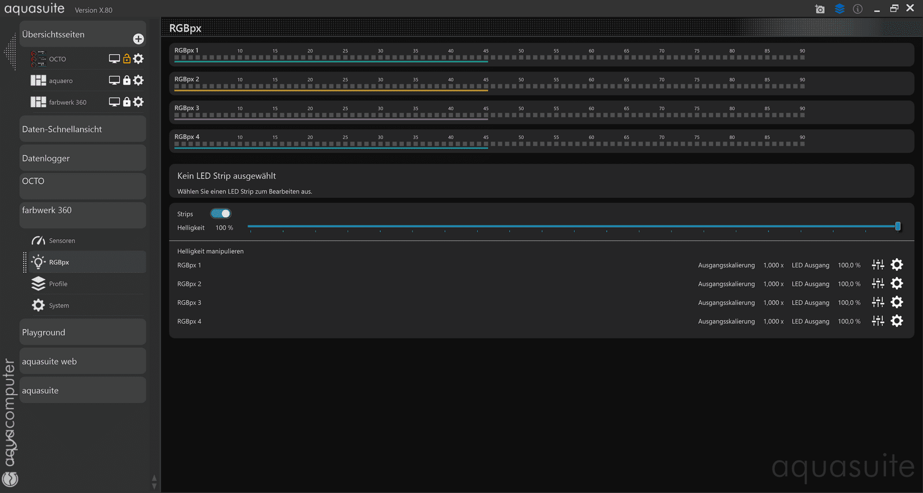Click the monitor icon next to farbwerk 360 page
The width and height of the screenshot is (923, 493).
pos(114,102)
